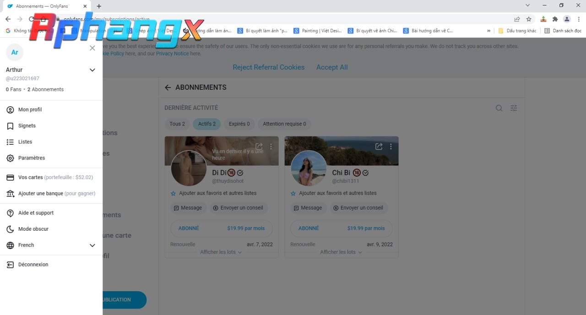
Task: Select the Expirés 0 filter tab
Action: (x=239, y=124)
